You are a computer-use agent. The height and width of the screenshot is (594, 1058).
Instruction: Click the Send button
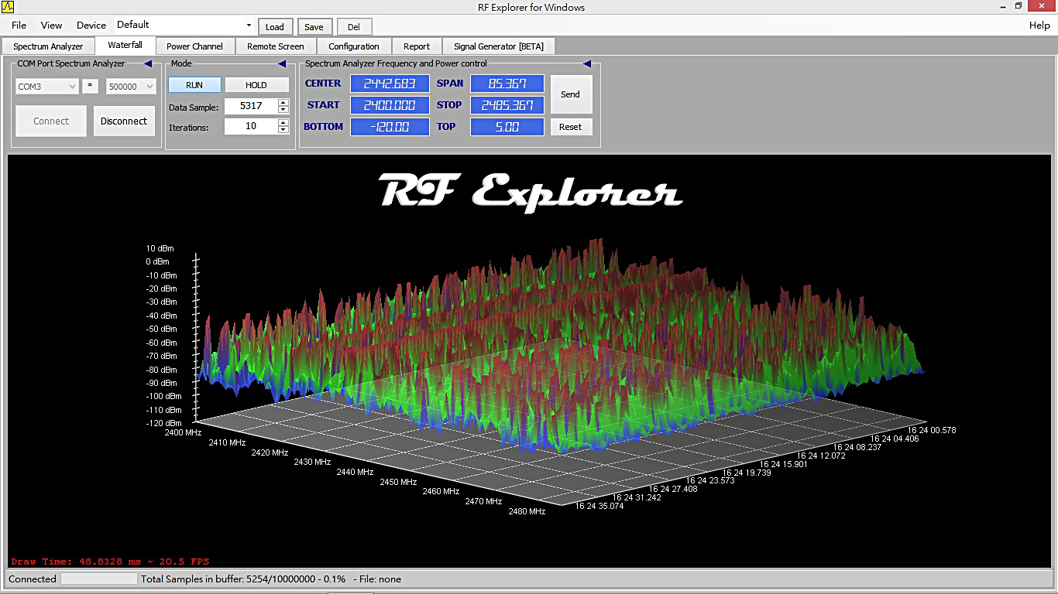point(571,94)
